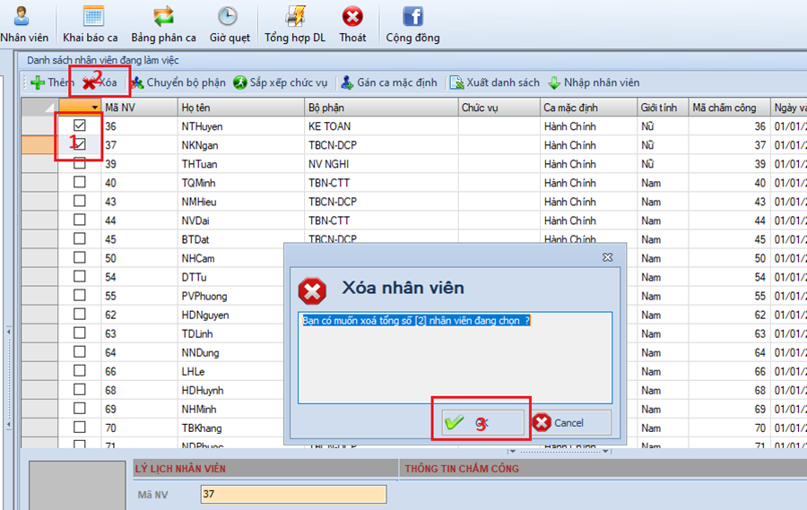Click the Mã NV input field
Image resolution: width=807 pixels, height=510 pixels.
pyautogui.click(x=295, y=494)
